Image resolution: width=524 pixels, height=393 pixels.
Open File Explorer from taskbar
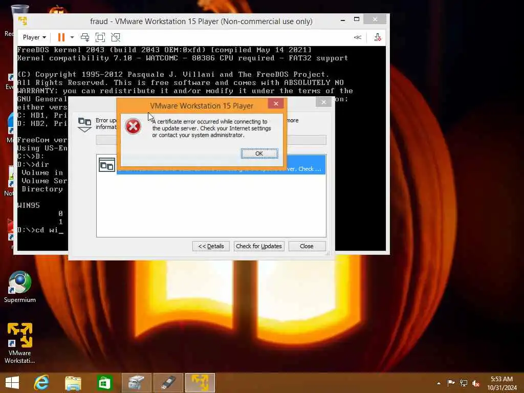[73, 383]
